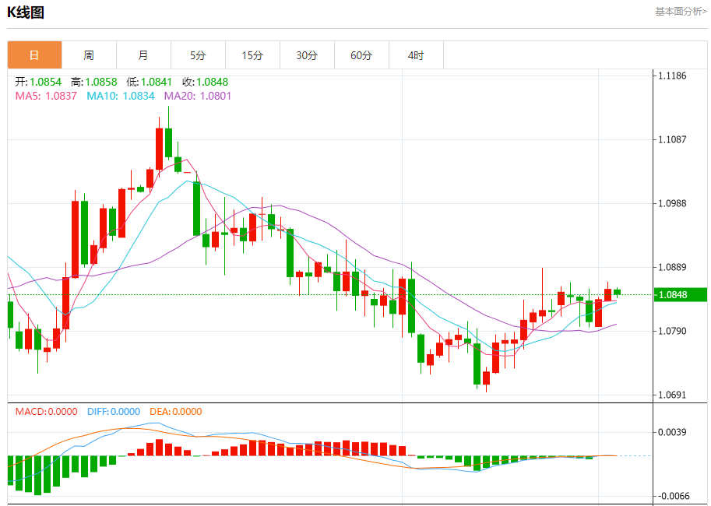Click the 1.0988 price axis label
711x506 pixels.
[x=672, y=204]
